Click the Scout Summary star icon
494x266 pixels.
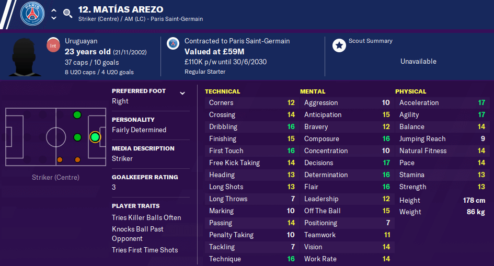(339, 45)
